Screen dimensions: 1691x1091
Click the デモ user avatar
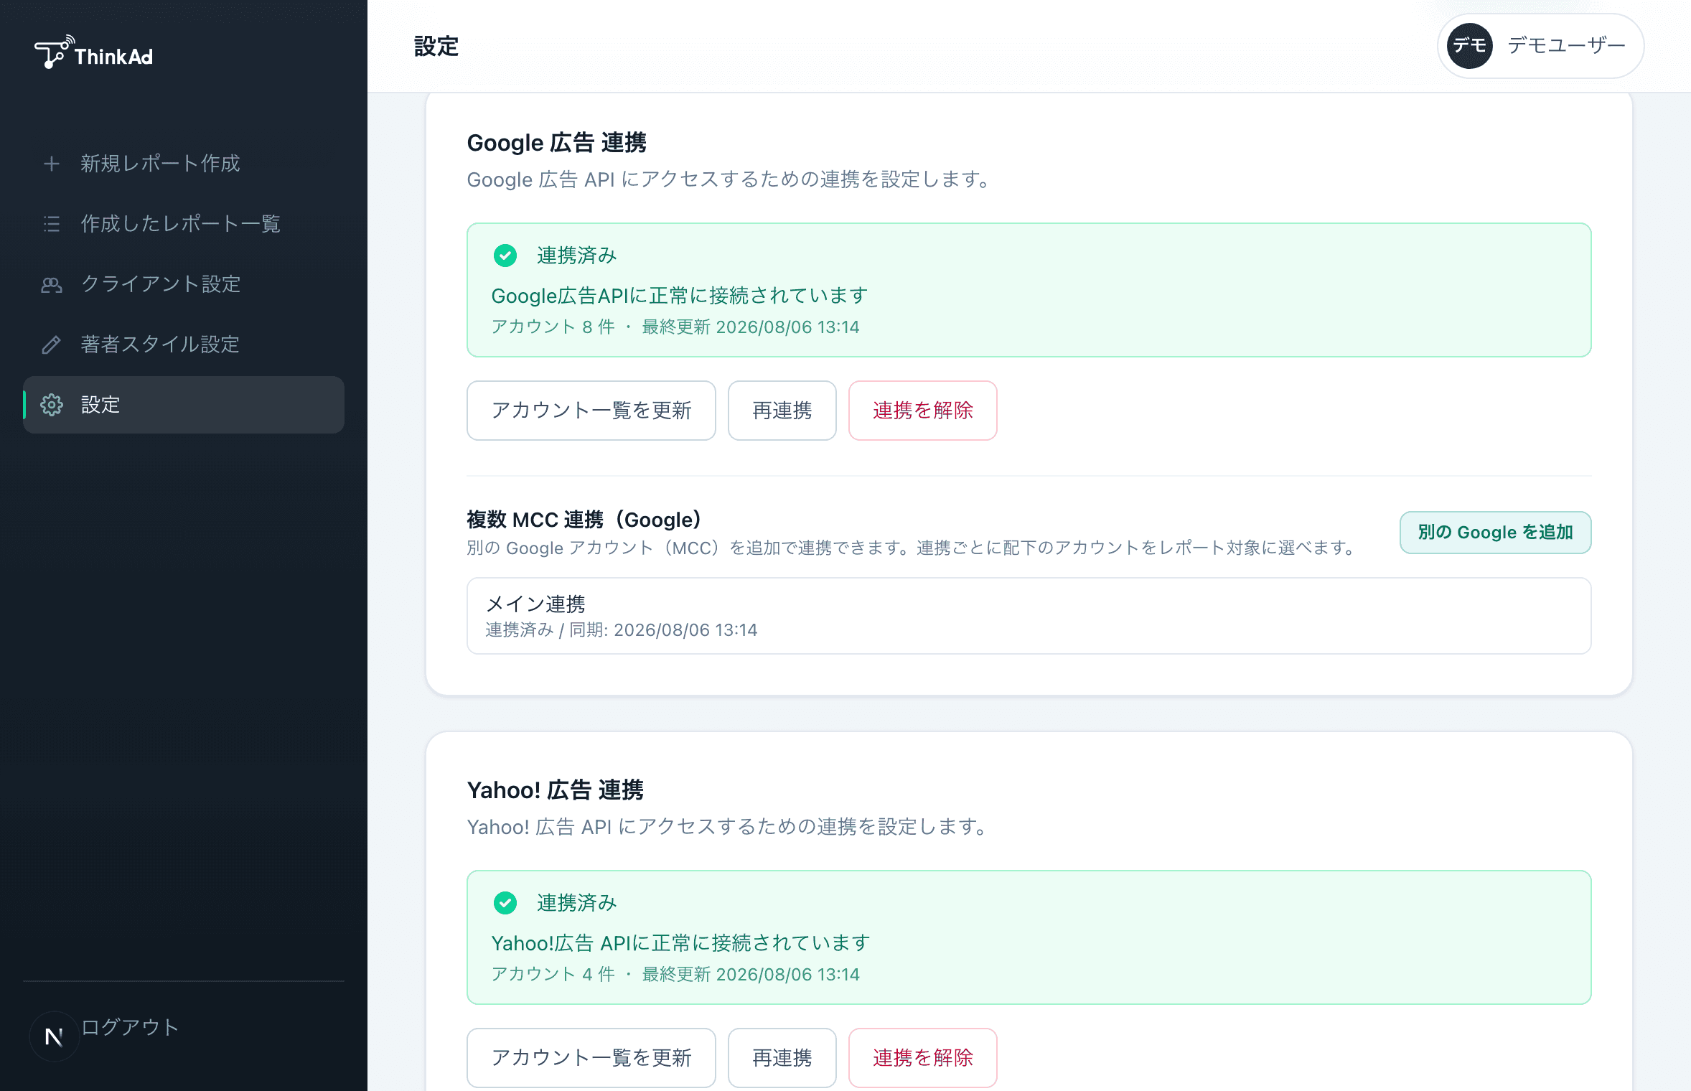point(1470,46)
